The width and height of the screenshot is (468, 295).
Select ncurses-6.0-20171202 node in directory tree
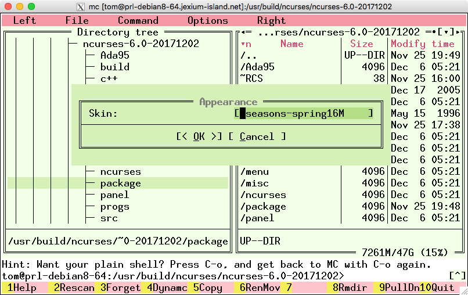click(141, 44)
